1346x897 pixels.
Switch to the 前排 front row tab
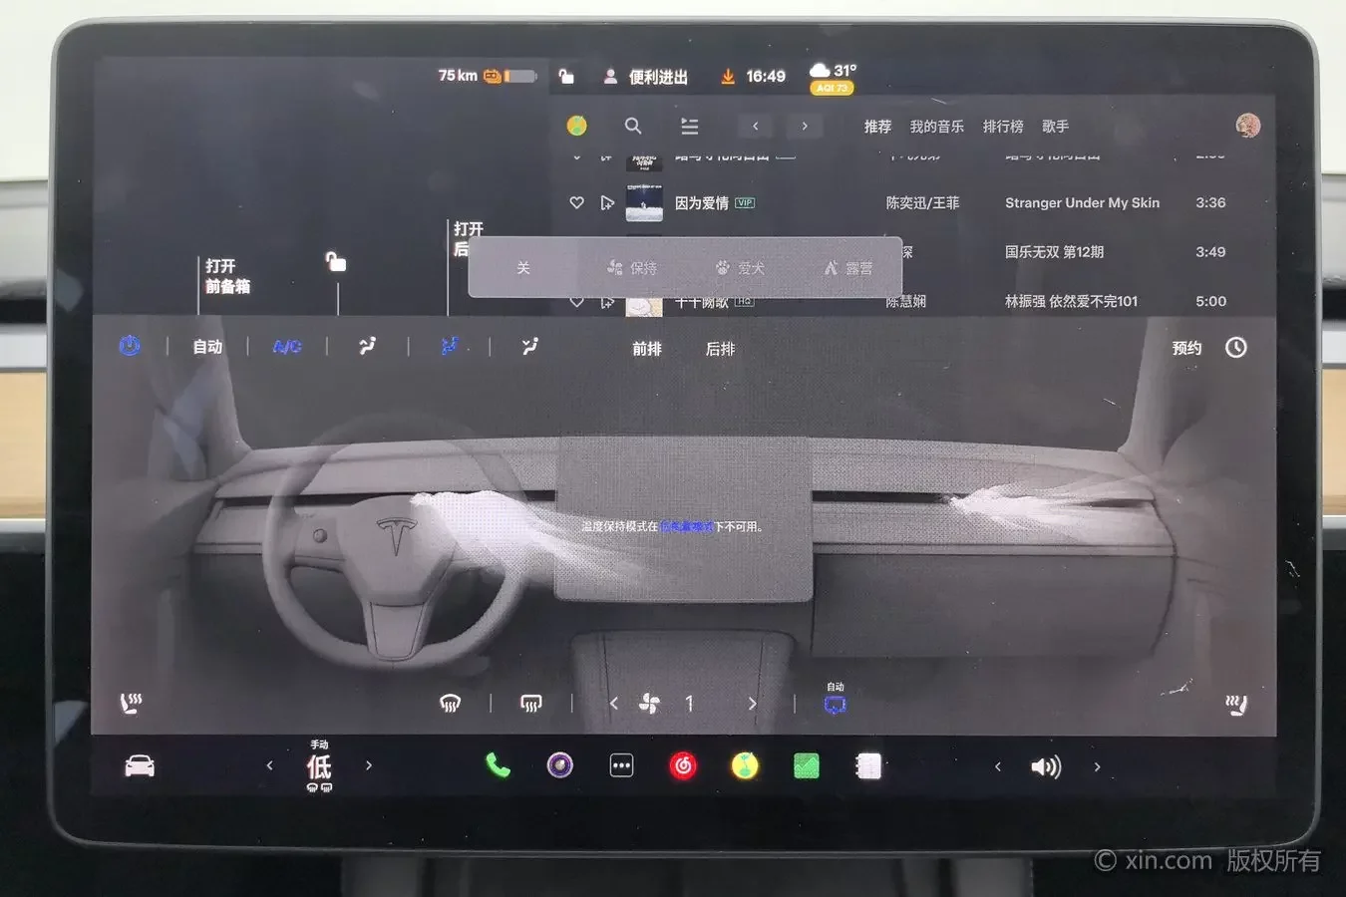tap(647, 349)
